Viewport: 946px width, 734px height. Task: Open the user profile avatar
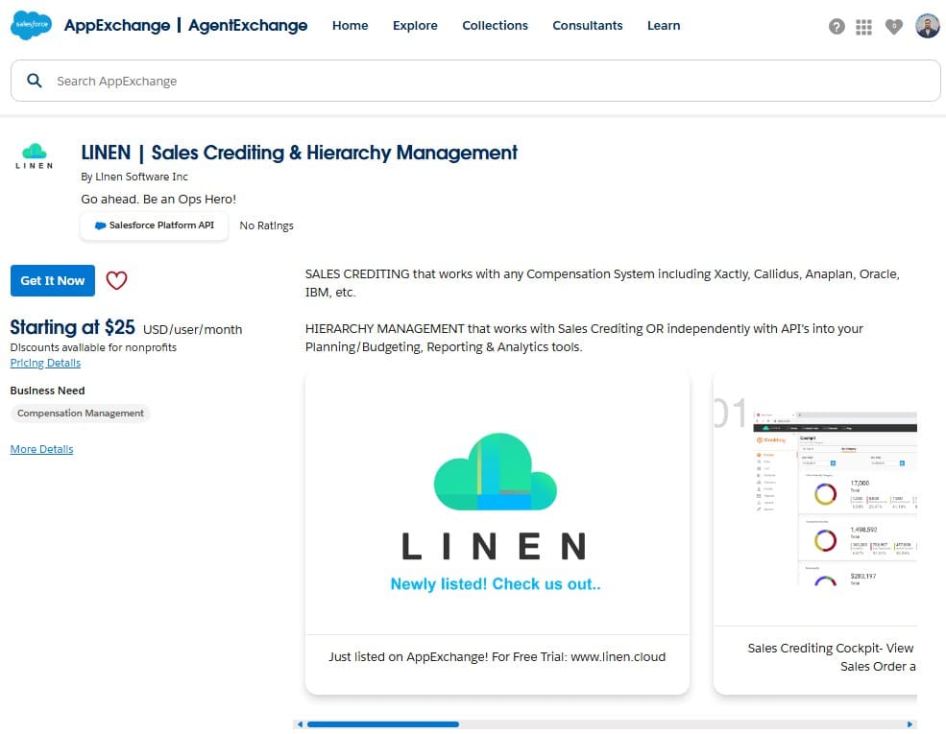pos(928,26)
